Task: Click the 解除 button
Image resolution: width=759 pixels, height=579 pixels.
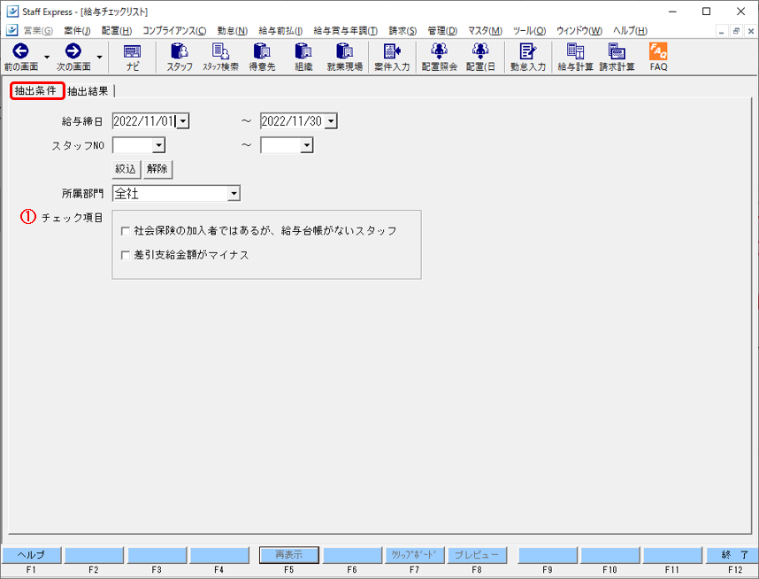Action: tap(157, 169)
